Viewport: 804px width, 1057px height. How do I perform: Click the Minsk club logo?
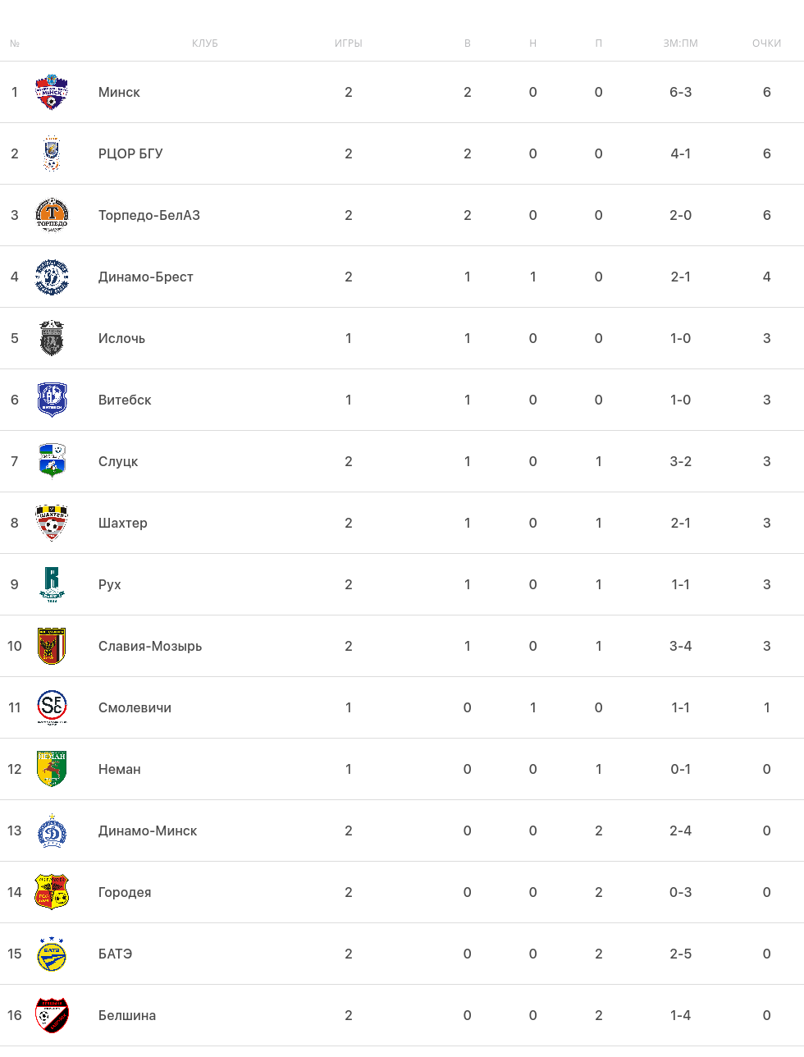point(52,92)
